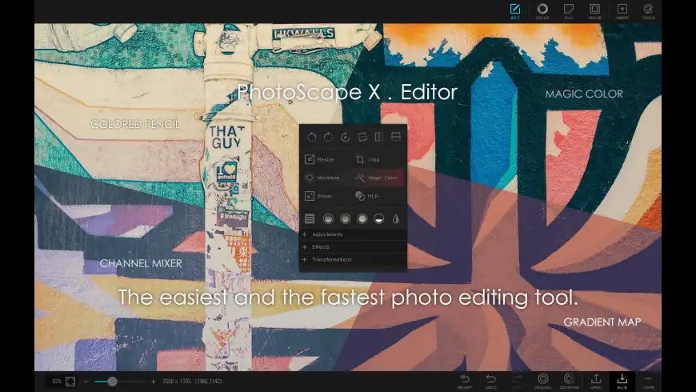
Task: Click the Open file icon
Action: tap(596, 382)
